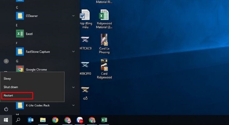Launch Google Chrome icon in Start list
This screenshot has height=125, width=229.
tap(20, 69)
